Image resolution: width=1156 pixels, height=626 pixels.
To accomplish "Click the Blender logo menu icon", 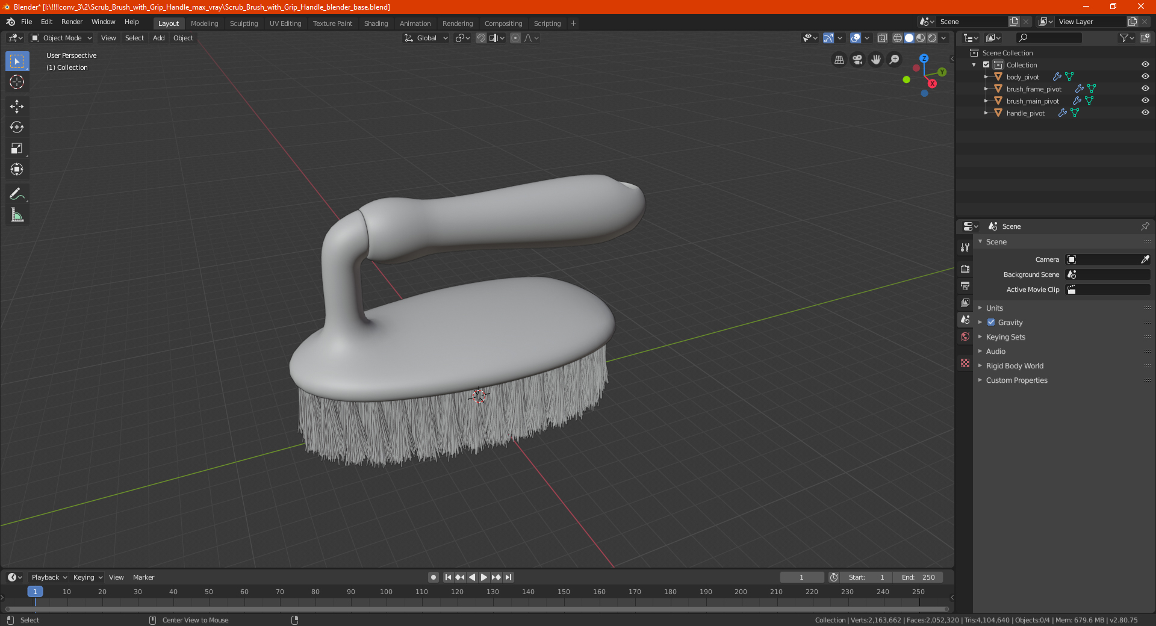I will click(11, 22).
